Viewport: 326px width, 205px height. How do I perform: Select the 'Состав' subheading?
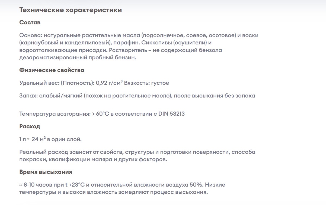click(x=30, y=23)
